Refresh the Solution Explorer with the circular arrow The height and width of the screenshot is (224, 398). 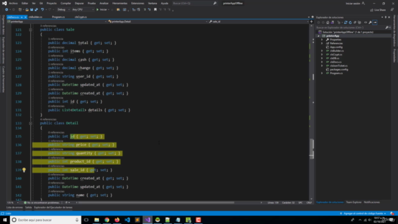click(350, 22)
